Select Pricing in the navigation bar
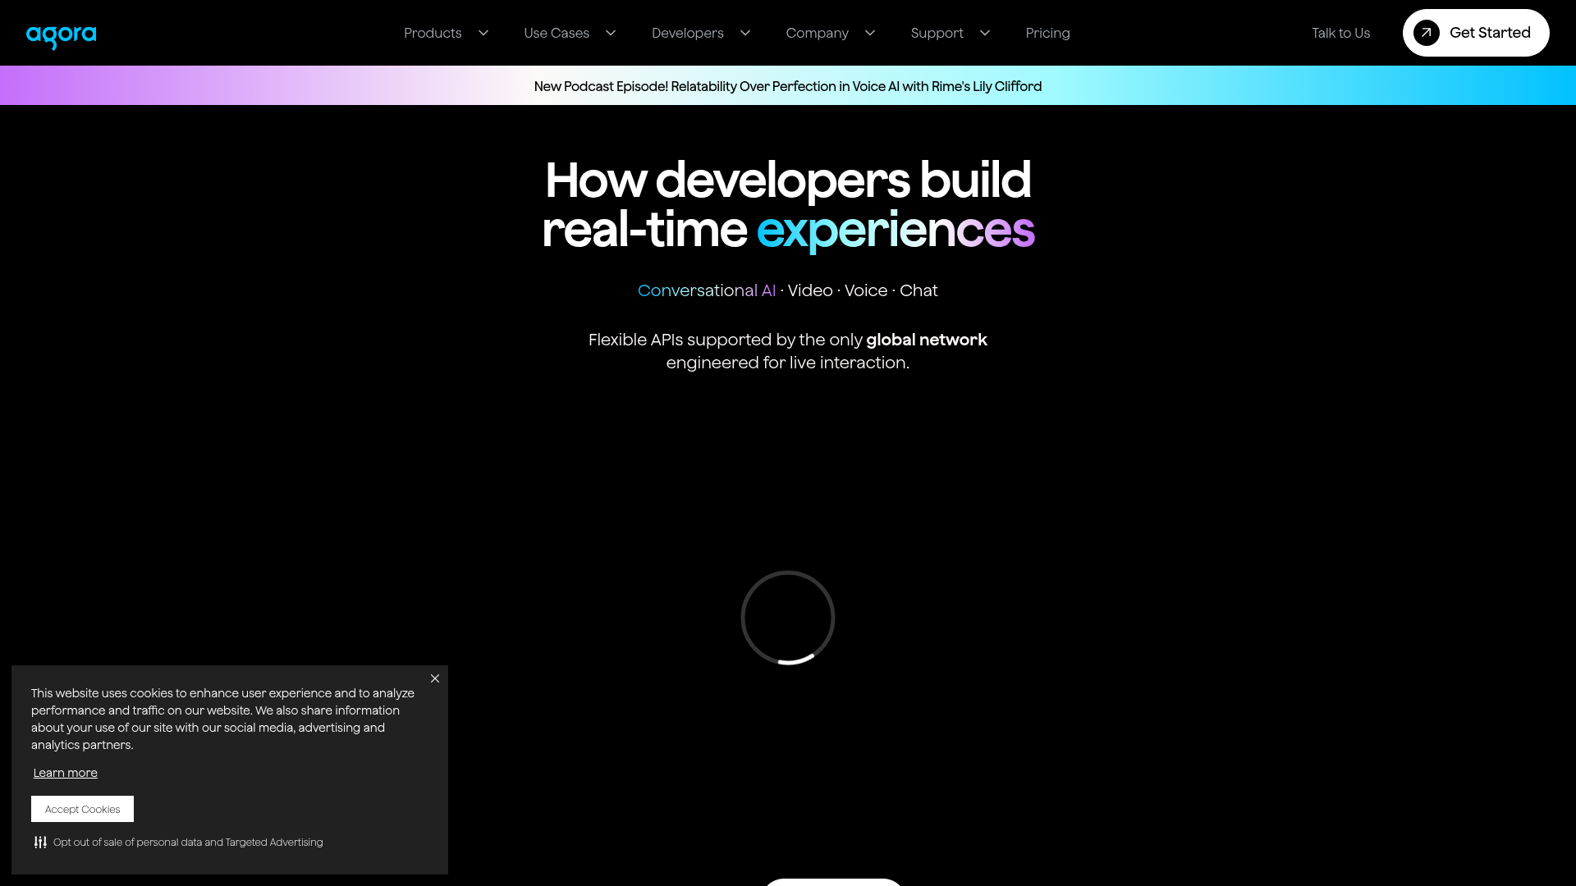The width and height of the screenshot is (1576, 886). point(1047,33)
